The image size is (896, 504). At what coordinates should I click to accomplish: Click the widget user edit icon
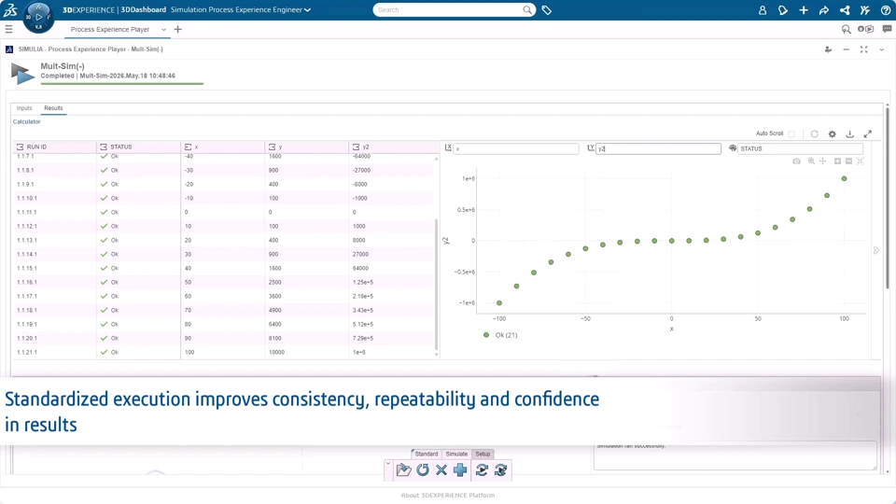click(x=828, y=49)
